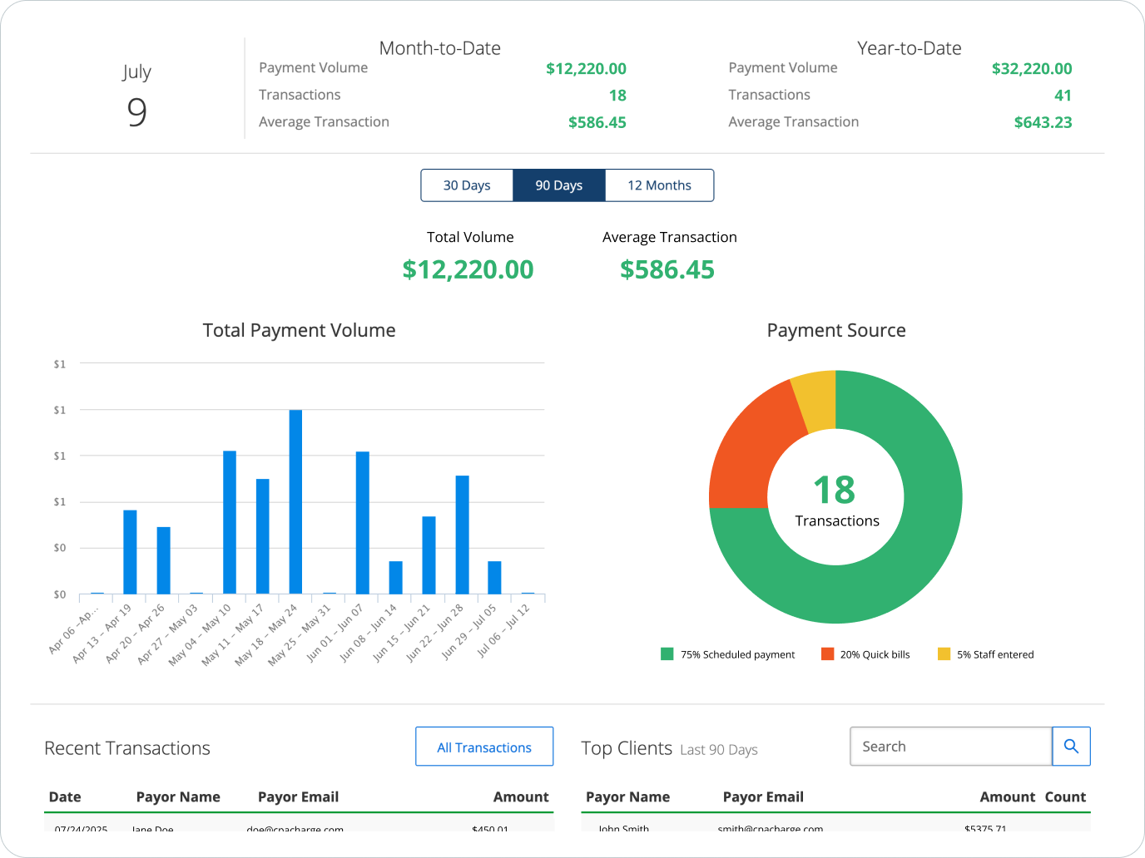Image resolution: width=1145 pixels, height=858 pixels.
Task: Click the Amount column header in Top Clients
Action: (x=1007, y=796)
